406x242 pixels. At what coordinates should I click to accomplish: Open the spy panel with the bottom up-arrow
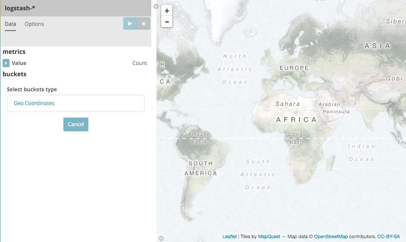coord(161,238)
